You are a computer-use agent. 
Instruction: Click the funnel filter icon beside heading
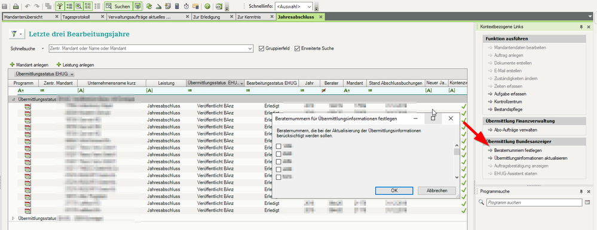pyautogui.click(x=14, y=34)
